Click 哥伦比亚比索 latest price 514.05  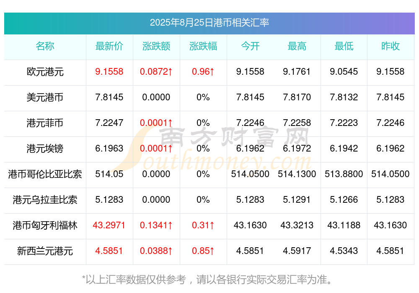click(109, 174)
